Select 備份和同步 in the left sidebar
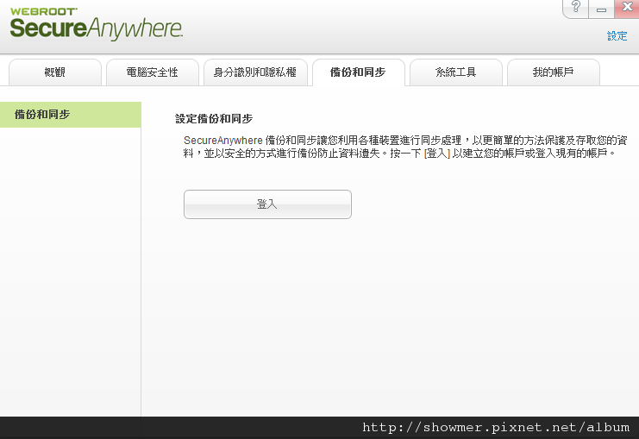The width and height of the screenshot is (639, 439). [71, 115]
